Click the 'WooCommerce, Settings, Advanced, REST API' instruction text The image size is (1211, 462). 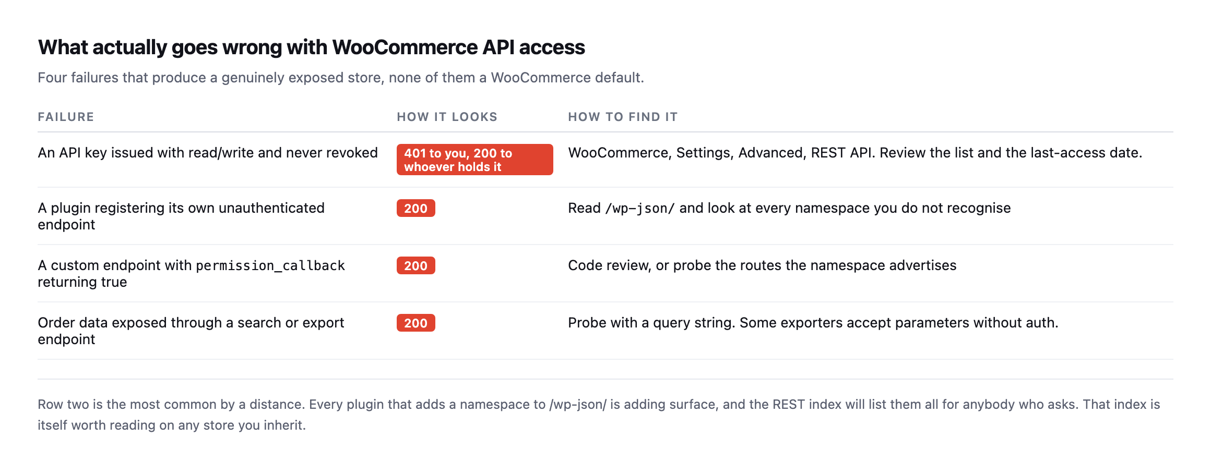click(855, 153)
